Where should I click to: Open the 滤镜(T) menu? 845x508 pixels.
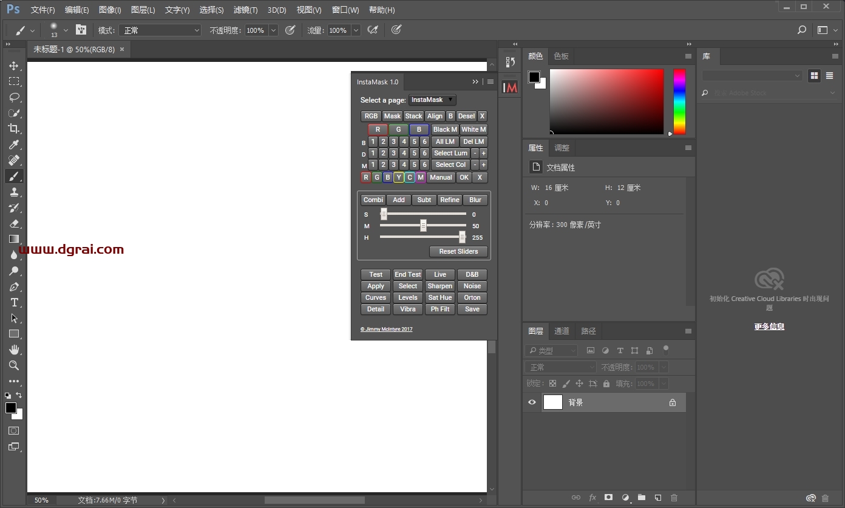[245, 10]
